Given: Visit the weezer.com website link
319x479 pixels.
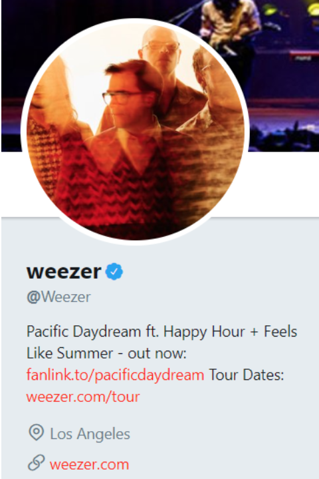Looking at the screenshot, I should tap(89, 464).
